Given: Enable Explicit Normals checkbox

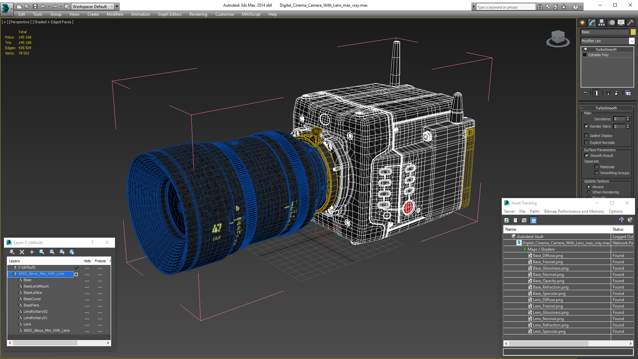Looking at the screenshot, I should coord(586,143).
